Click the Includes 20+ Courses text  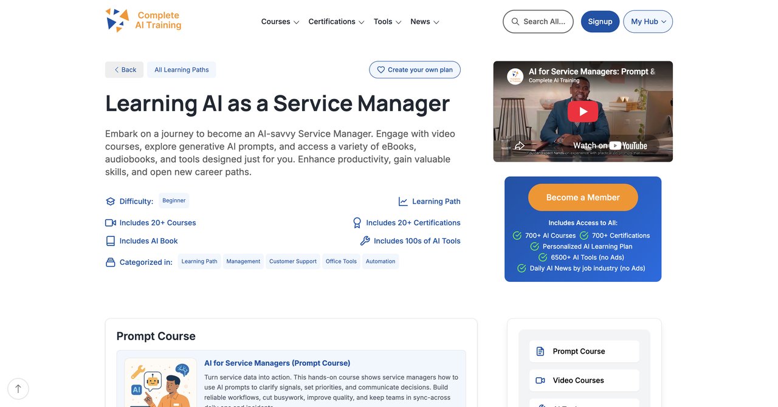(x=157, y=223)
